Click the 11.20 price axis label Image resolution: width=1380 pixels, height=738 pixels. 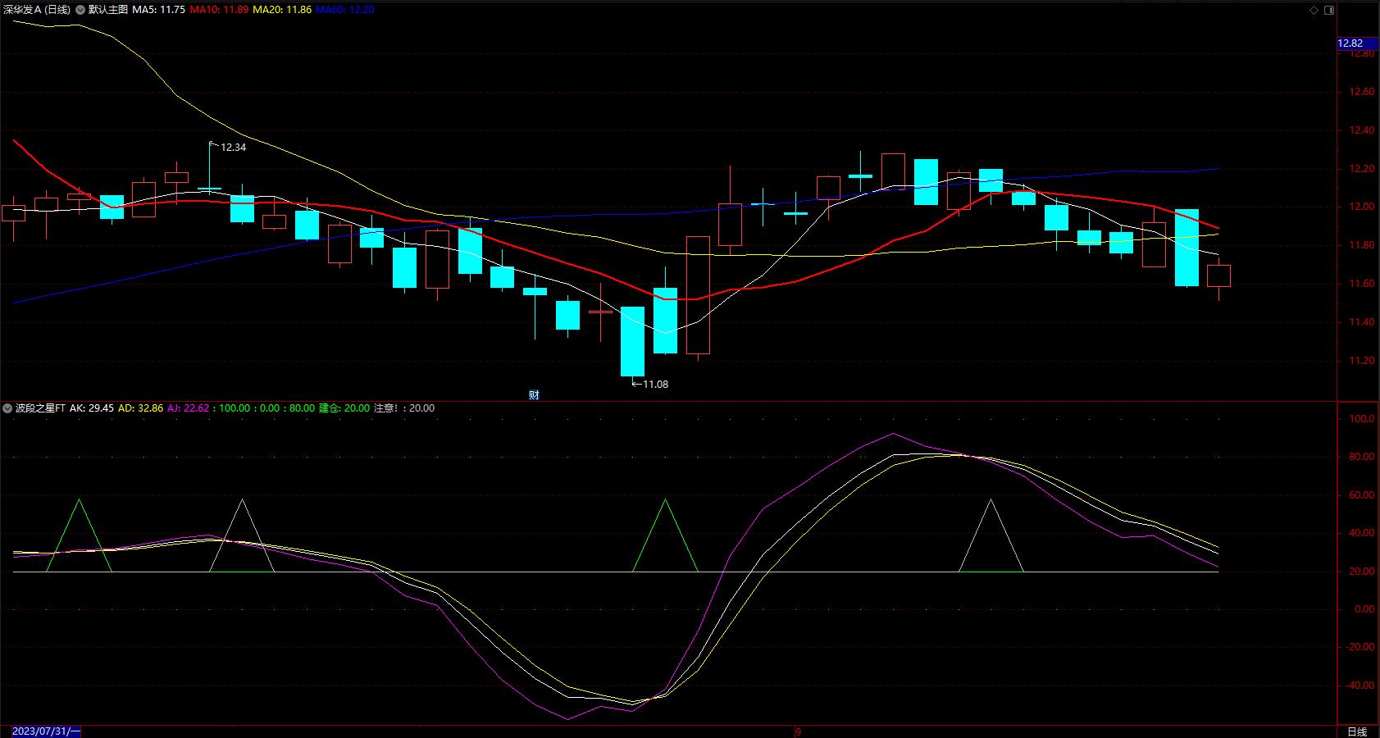(1362, 361)
